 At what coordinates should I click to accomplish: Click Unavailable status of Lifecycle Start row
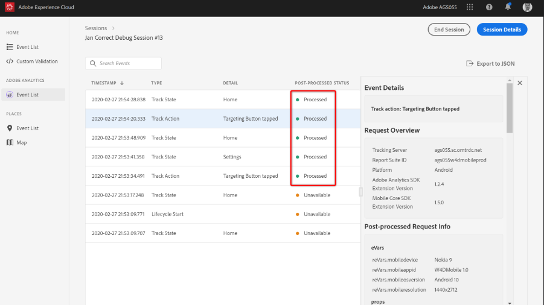(313, 214)
